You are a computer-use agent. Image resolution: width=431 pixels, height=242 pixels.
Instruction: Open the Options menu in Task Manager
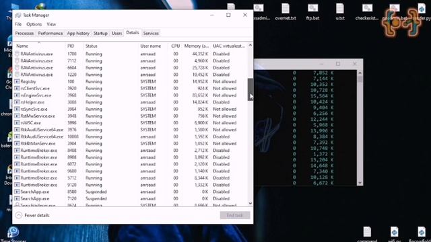tap(34, 24)
